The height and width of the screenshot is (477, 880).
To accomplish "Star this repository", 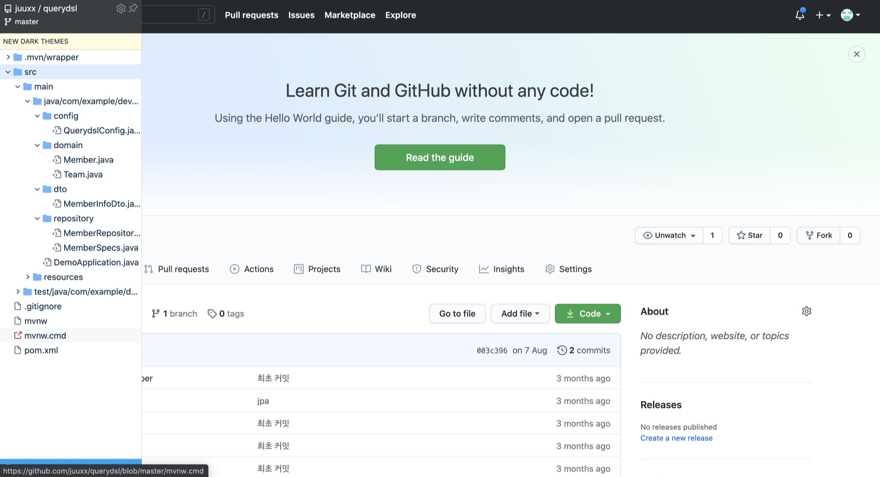I will pyautogui.click(x=749, y=235).
